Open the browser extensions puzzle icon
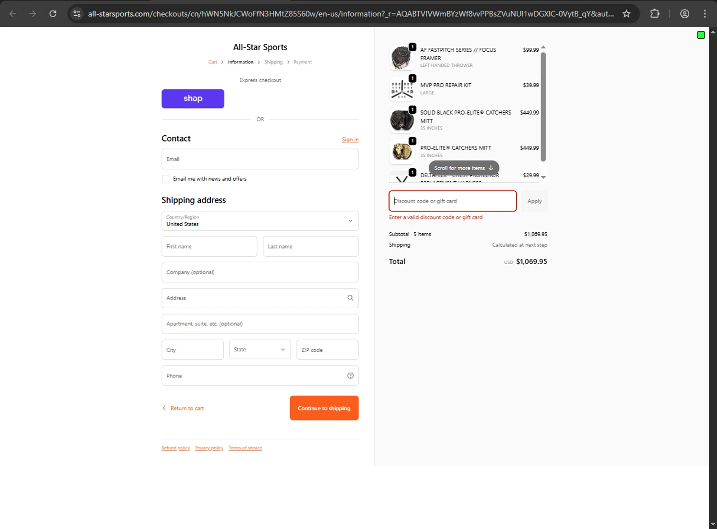 [x=655, y=14]
